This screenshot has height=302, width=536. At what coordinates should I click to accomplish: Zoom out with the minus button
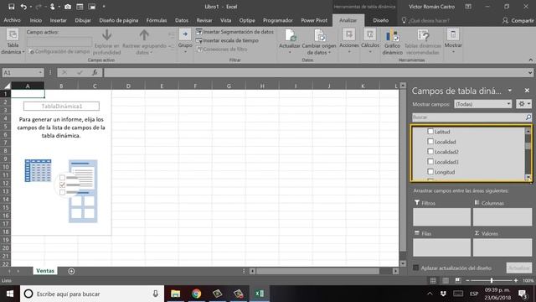(x=467, y=280)
